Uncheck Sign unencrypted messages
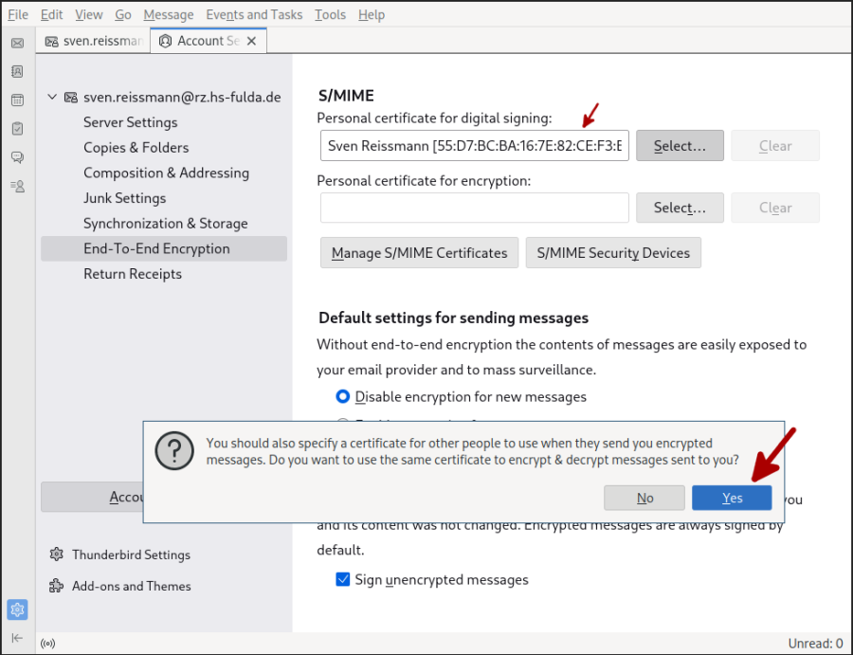Viewport: 853px width, 655px height. point(343,579)
